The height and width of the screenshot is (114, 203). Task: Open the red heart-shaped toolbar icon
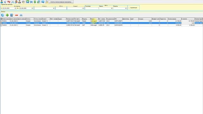point(9,2)
